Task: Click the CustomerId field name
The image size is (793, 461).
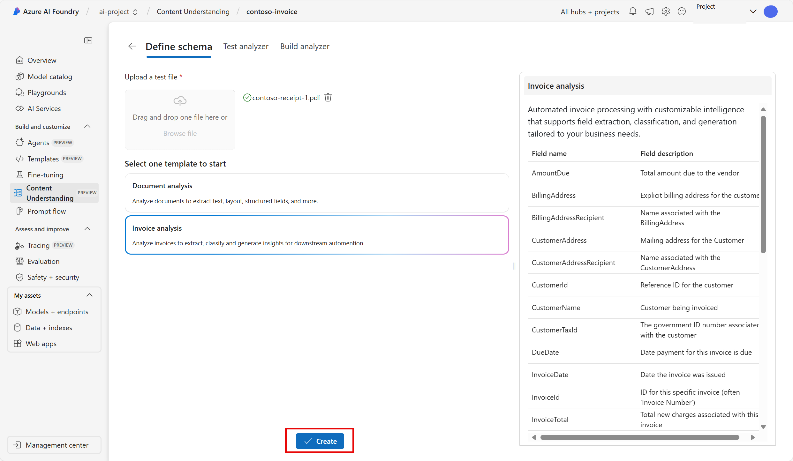Action: coord(549,285)
